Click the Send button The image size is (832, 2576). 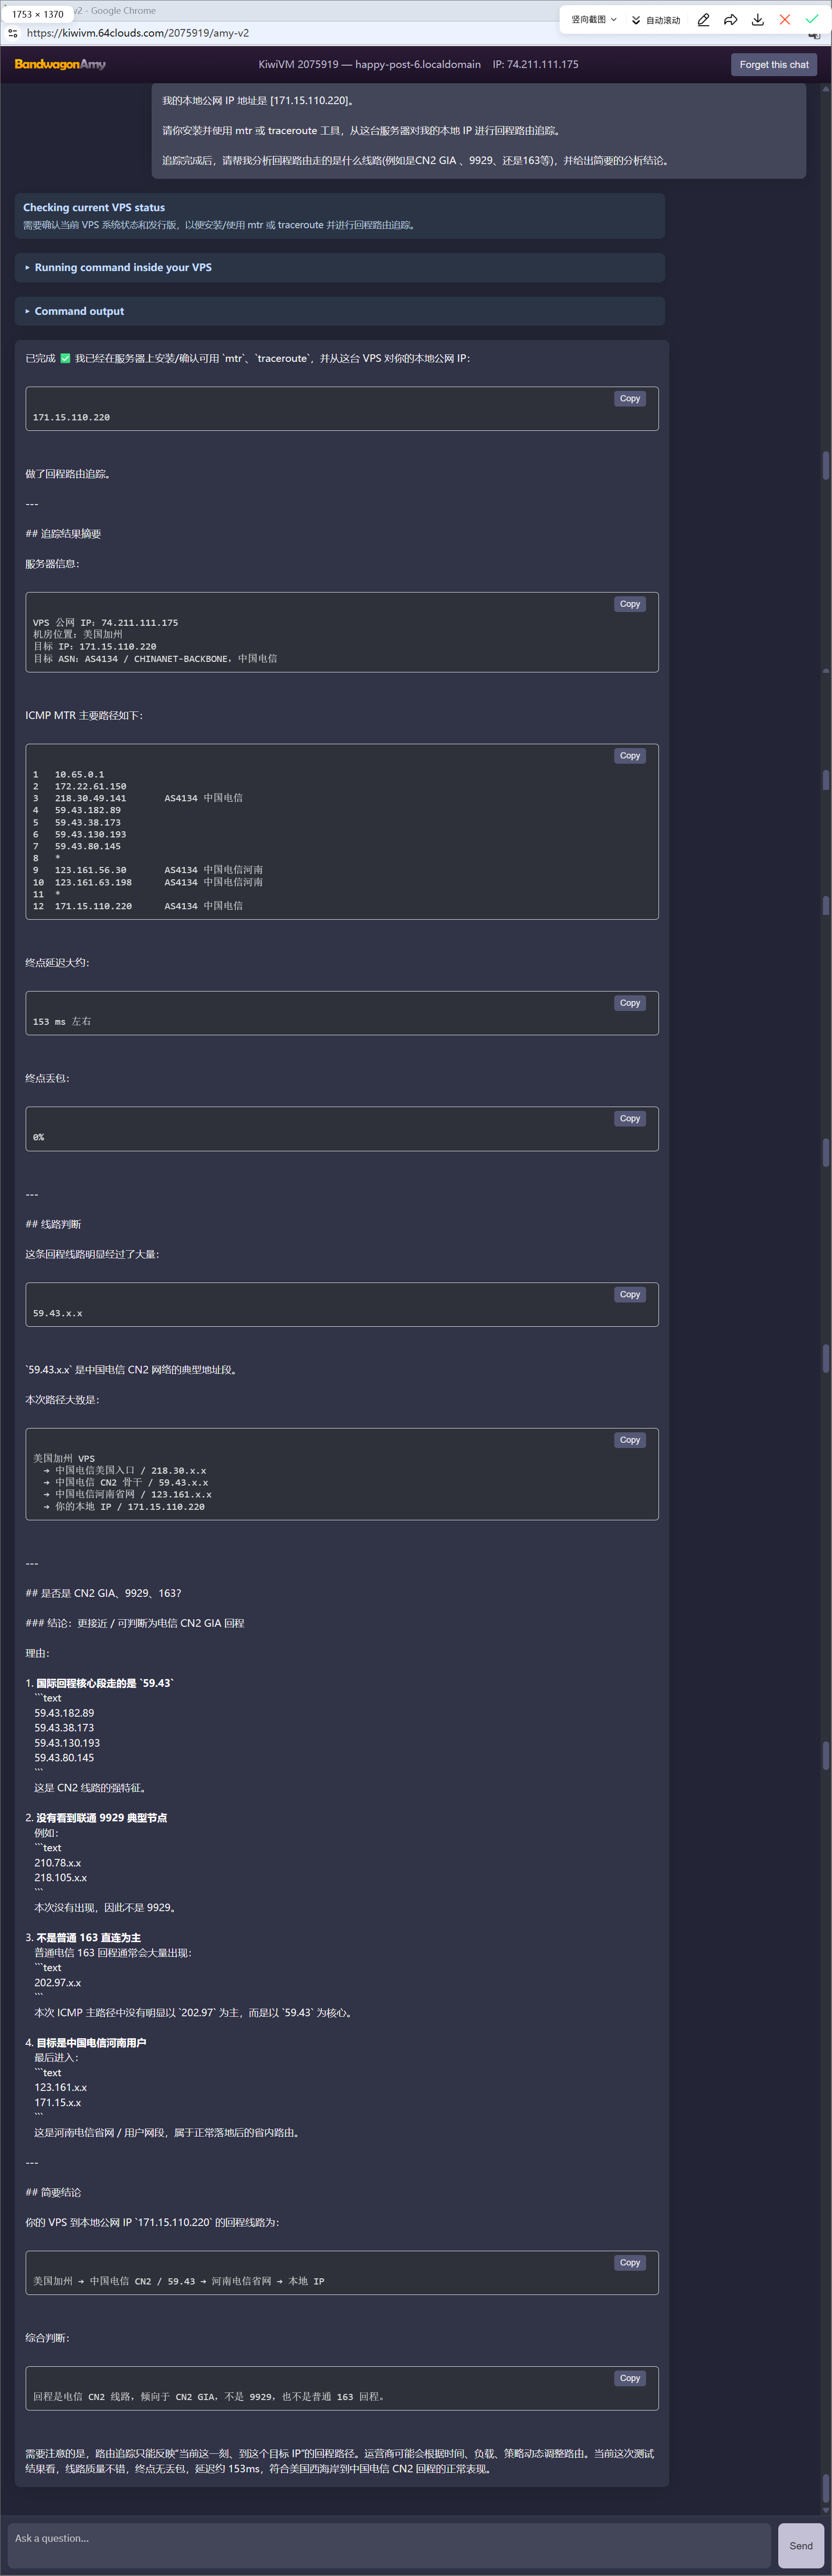pyautogui.click(x=801, y=2545)
